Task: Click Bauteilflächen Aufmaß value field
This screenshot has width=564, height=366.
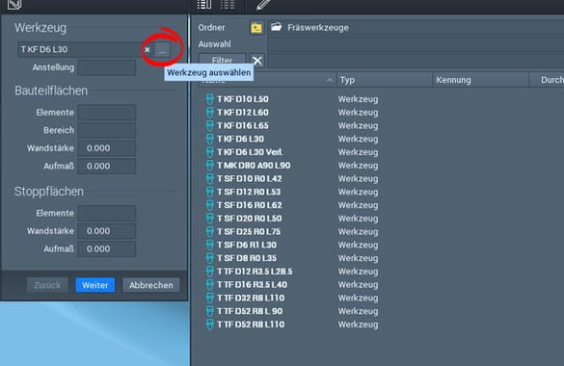Action: tap(106, 167)
